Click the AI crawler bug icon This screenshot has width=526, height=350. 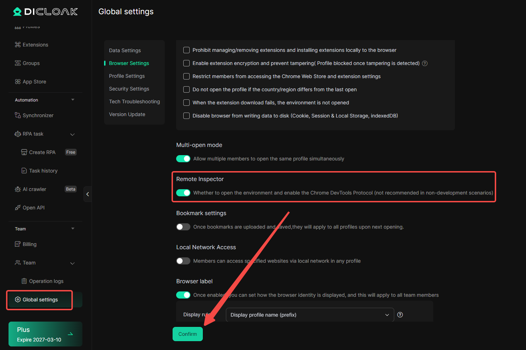pyautogui.click(x=18, y=189)
